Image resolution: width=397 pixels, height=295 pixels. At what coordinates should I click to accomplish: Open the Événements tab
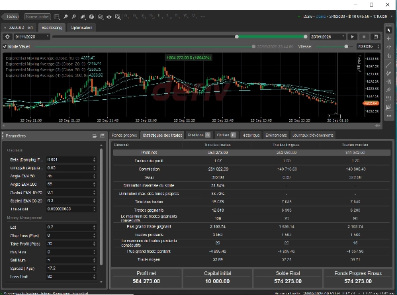pos(276,136)
